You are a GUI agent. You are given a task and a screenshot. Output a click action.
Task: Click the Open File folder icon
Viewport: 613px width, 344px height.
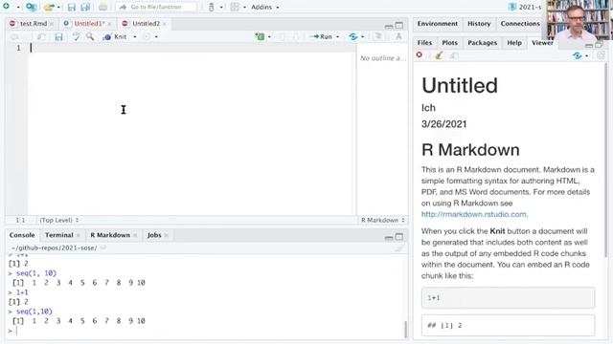click(x=49, y=7)
